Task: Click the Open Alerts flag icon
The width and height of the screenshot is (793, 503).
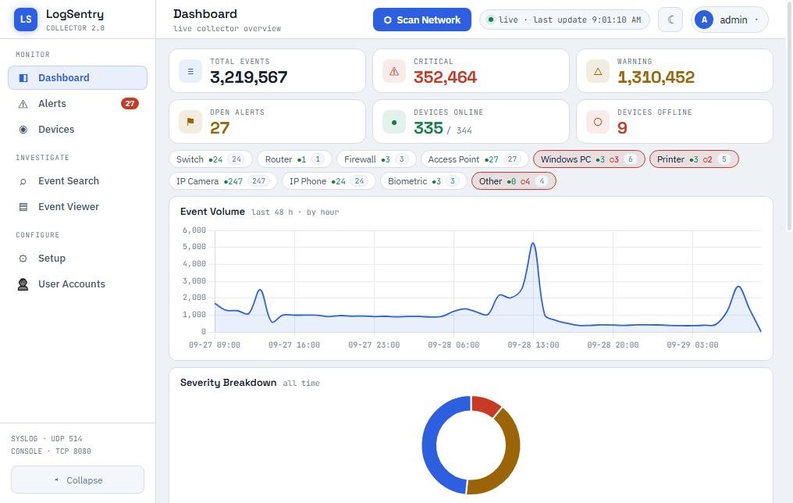Action: (190, 122)
